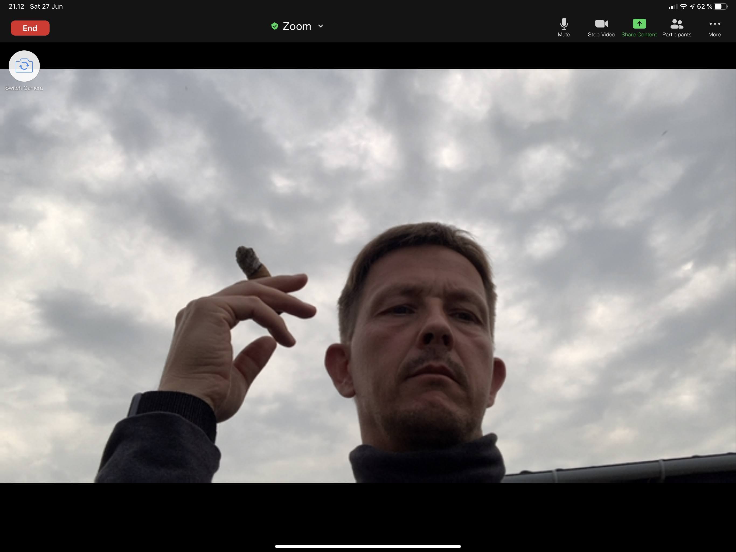The height and width of the screenshot is (552, 736).
Task: Expand the Zoom title chevron
Action: coord(321,26)
